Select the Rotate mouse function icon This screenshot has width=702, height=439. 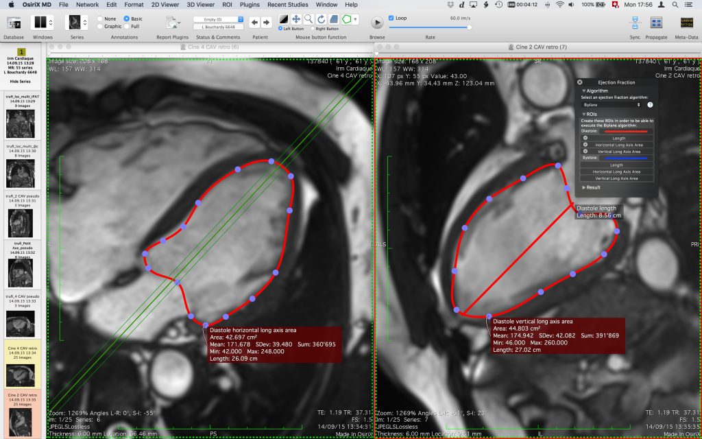(322, 20)
